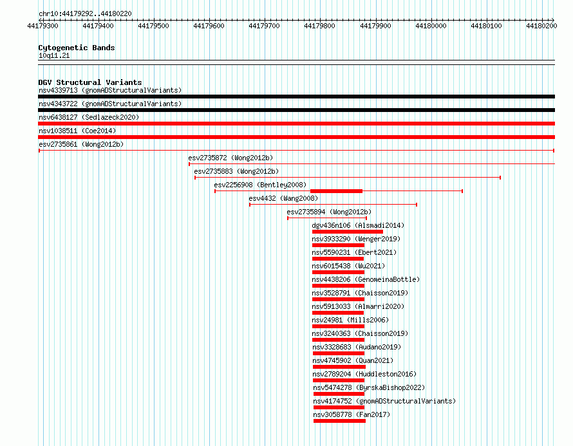This screenshot has height=446, width=573.
Task: Click nsv3058778 (Fan2017) label
Action: [x=352, y=414]
